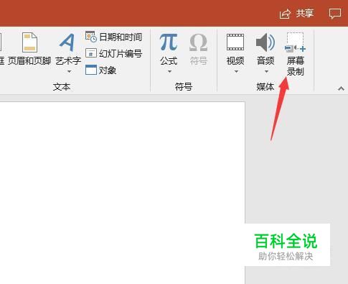The width and height of the screenshot is (348, 284).
Task: Insert Date and Time (日期和时间)
Action: [114, 37]
